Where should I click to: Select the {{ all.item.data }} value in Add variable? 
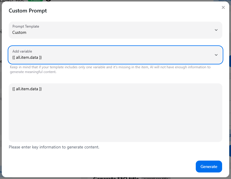(x=27, y=58)
